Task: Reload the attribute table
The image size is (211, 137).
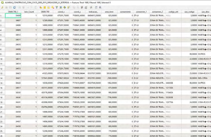Action: [x=14, y=7]
